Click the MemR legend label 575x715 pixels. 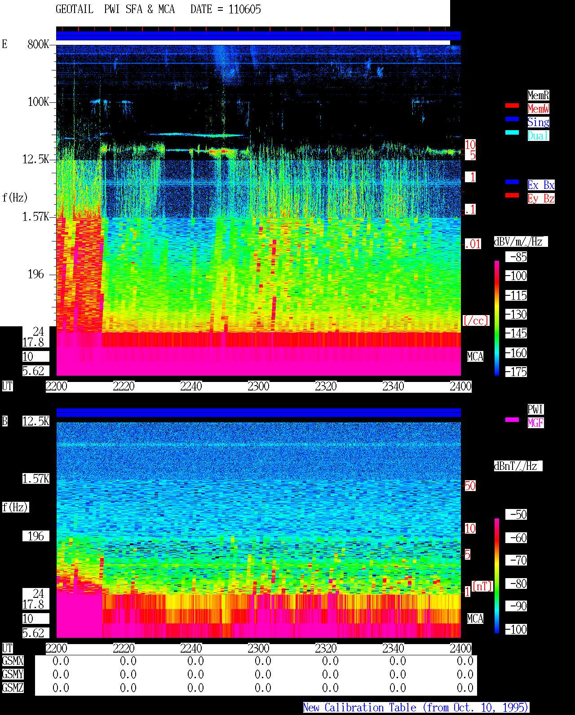[538, 95]
